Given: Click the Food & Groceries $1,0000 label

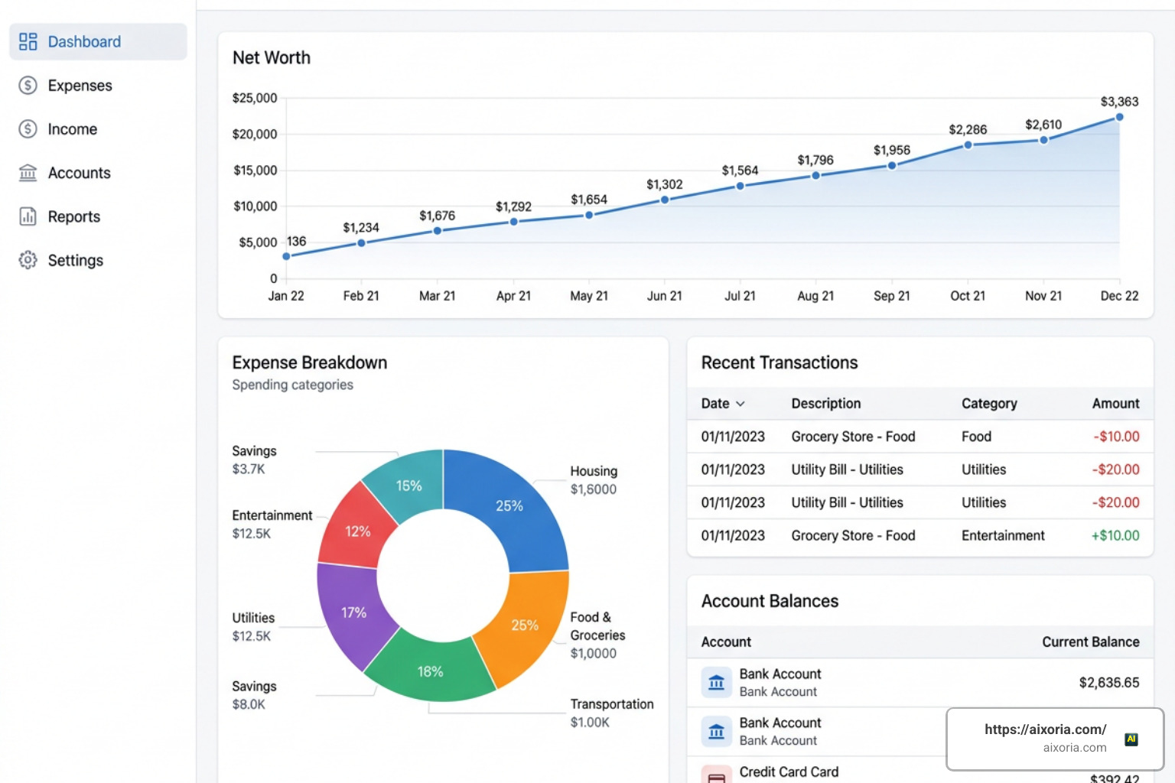Looking at the screenshot, I should coord(597,635).
